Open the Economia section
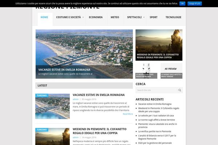 [96, 17]
